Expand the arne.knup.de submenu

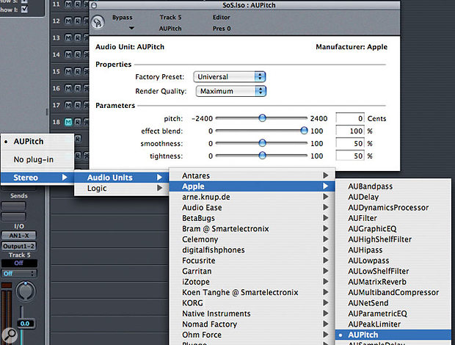[x=252, y=197]
